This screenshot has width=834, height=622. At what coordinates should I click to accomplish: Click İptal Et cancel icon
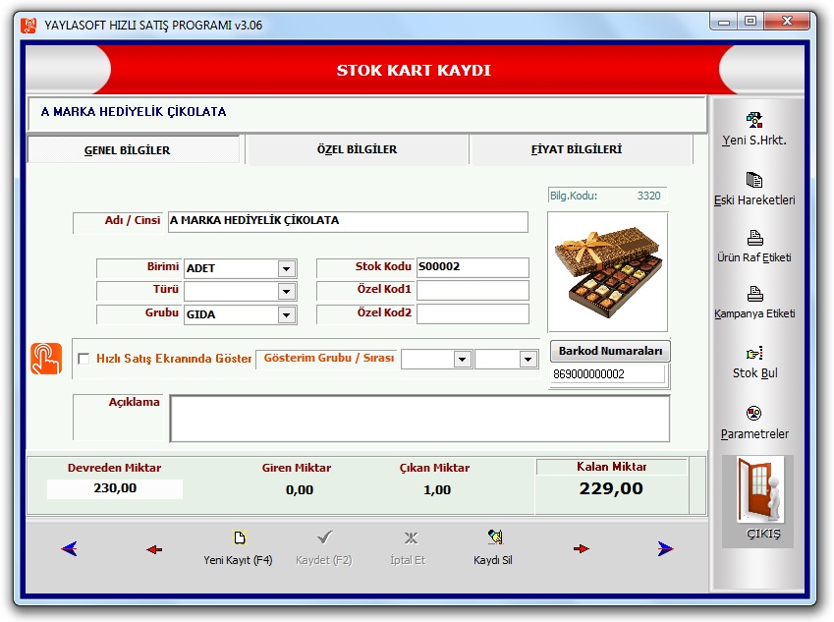[411, 537]
